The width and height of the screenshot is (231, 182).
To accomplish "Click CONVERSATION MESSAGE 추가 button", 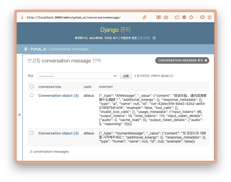I will (x=182, y=60).
